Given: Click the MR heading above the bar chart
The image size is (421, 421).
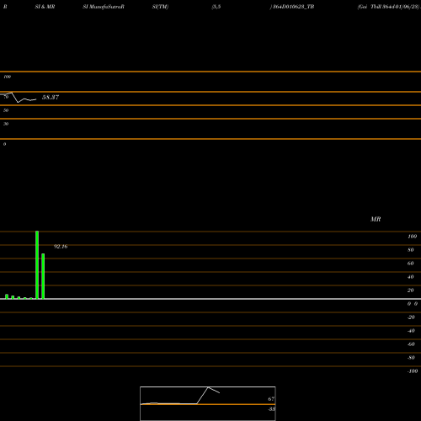Looking at the screenshot, I should click(376, 219).
